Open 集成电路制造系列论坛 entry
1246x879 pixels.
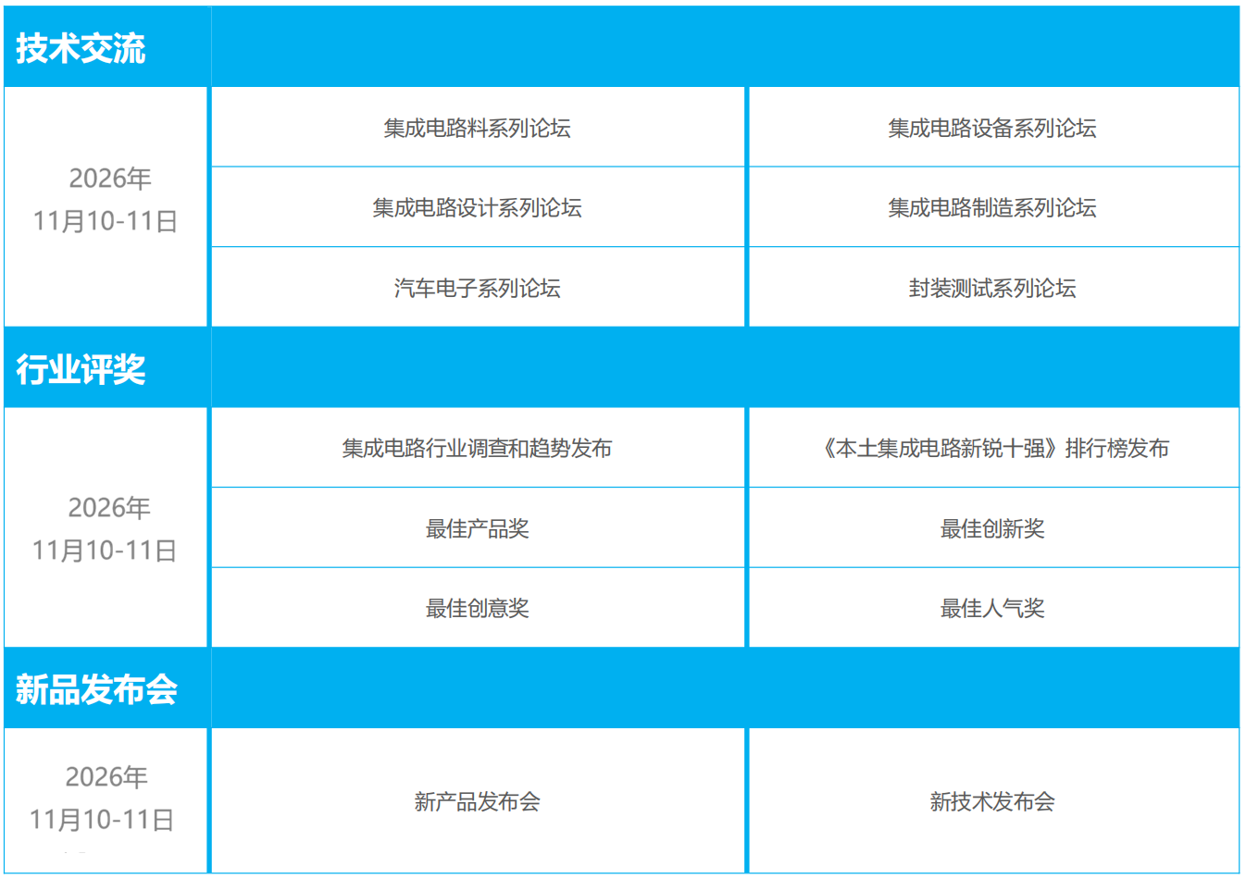991,208
